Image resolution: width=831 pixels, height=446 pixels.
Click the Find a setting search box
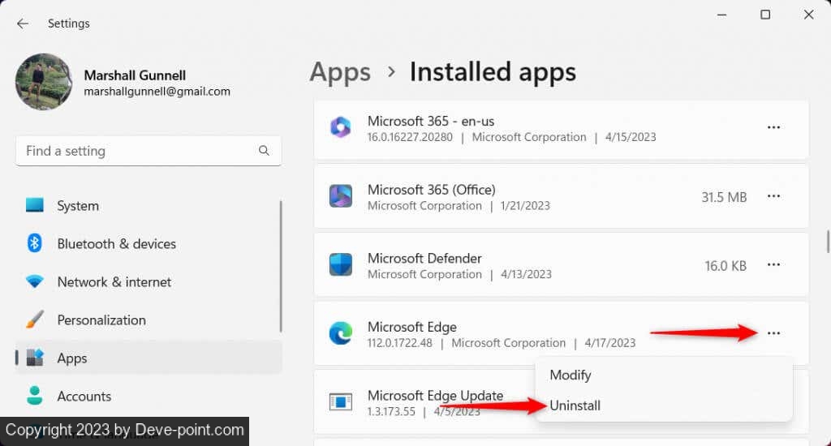coord(138,151)
